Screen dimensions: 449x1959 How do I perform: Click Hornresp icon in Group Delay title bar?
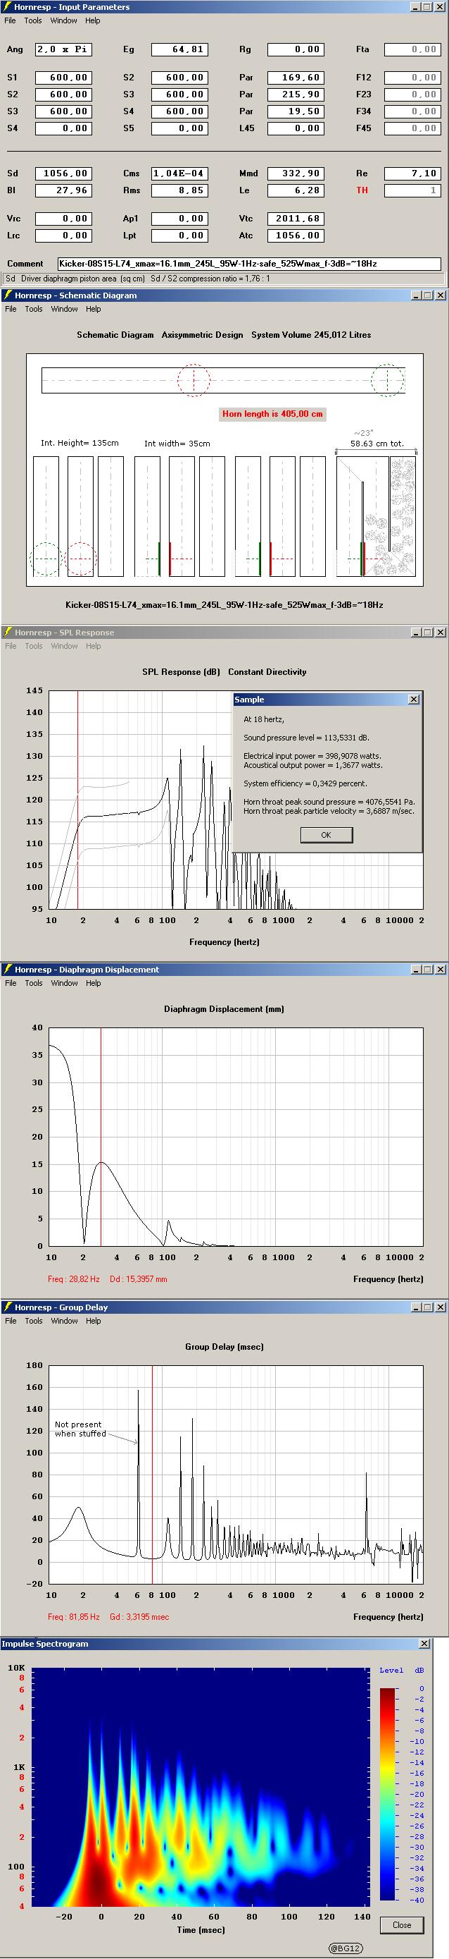pos(8,1307)
